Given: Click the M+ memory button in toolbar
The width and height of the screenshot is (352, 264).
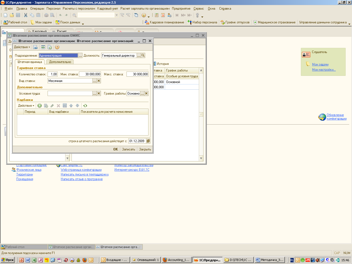Looking at the screenshot, I should (183, 15).
